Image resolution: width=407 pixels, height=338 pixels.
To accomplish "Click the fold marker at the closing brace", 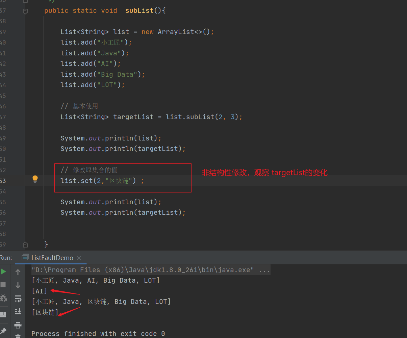I will point(25,244).
